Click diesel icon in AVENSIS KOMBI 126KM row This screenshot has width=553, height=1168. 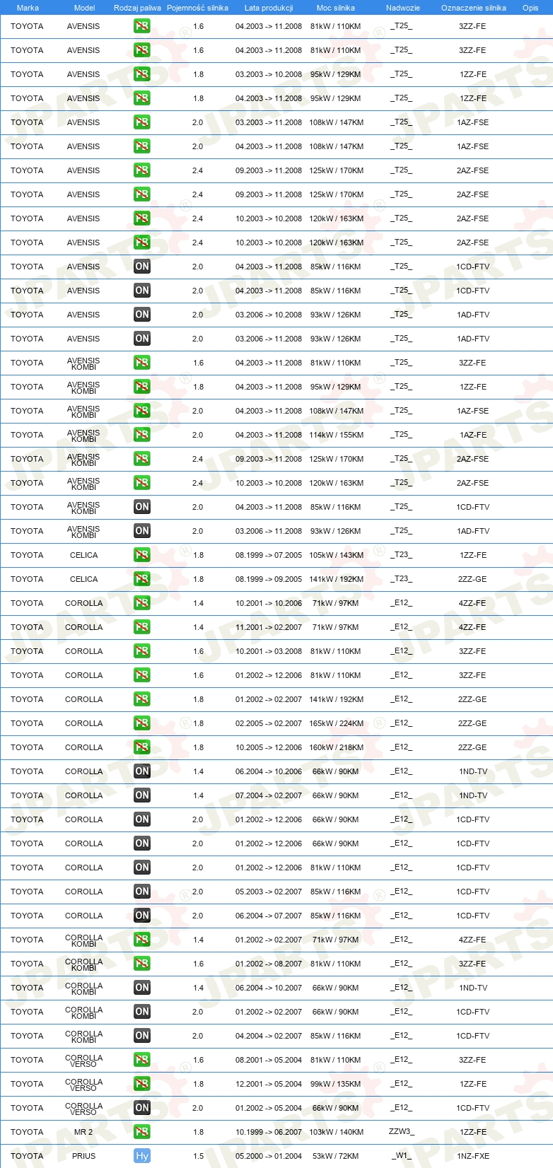coord(142,531)
